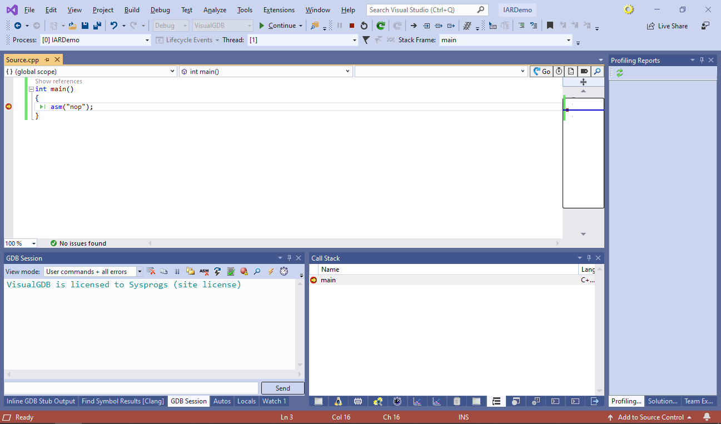This screenshot has width=721, height=424.
Task: Click the magnifier icon in GDB Session toolbar
Action: 257,271
